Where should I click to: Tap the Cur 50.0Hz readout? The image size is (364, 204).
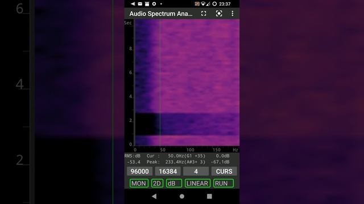point(176,156)
